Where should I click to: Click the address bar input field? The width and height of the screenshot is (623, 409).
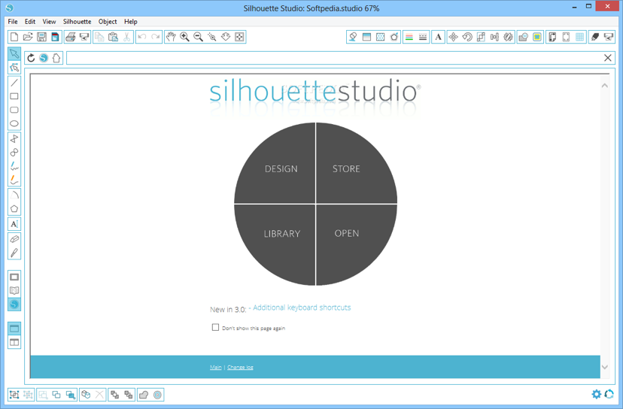pyautogui.click(x=334, y=58)
